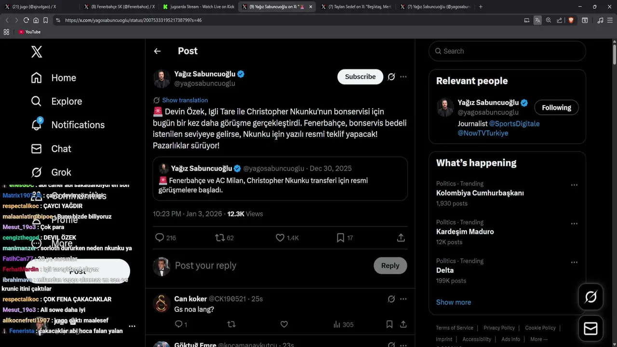Options for Kolombiya Cumhurbaşkanı trend
The width and height of the screenshot is (617, 347).
(x=574, y=185)
